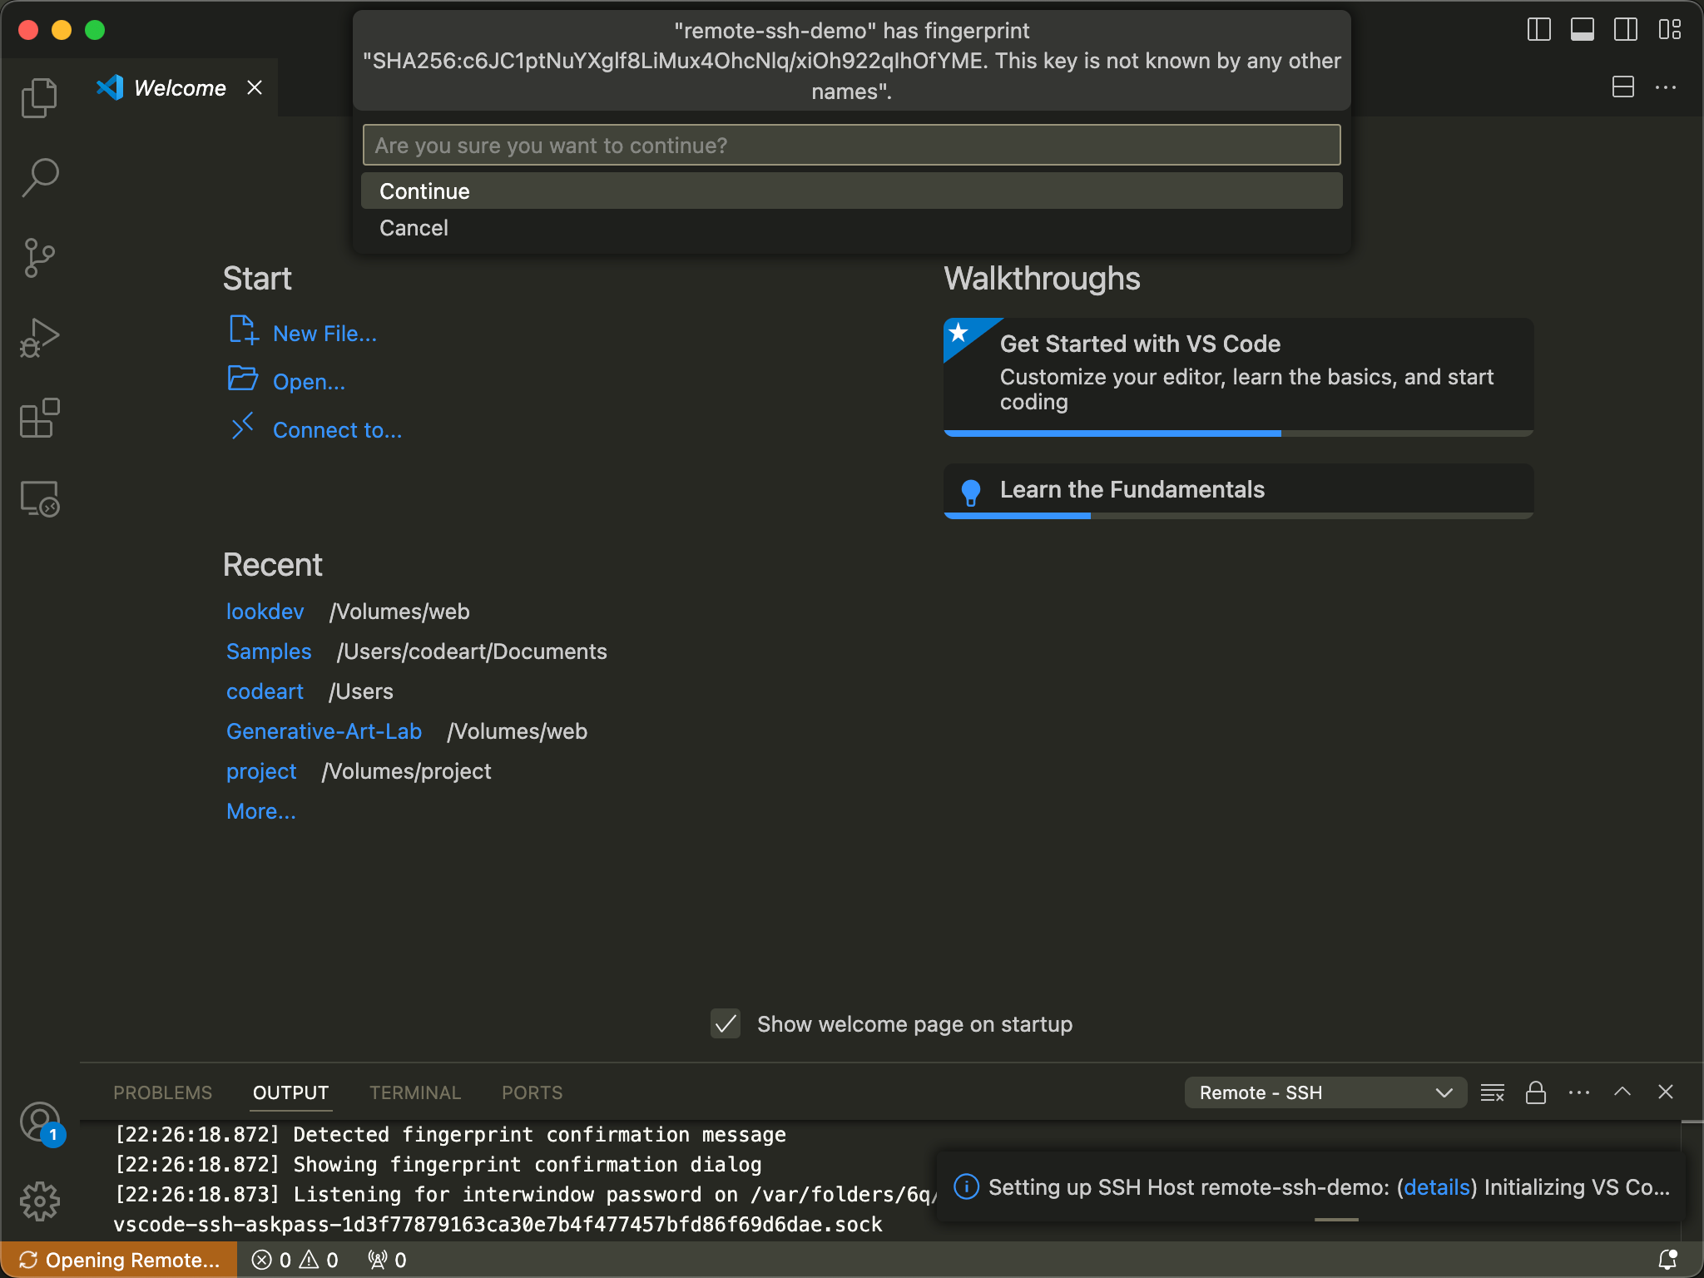Toggle the bottom panel layout button
The width and height of the screenshot is (1704, 1278).
pos(1582,30)
